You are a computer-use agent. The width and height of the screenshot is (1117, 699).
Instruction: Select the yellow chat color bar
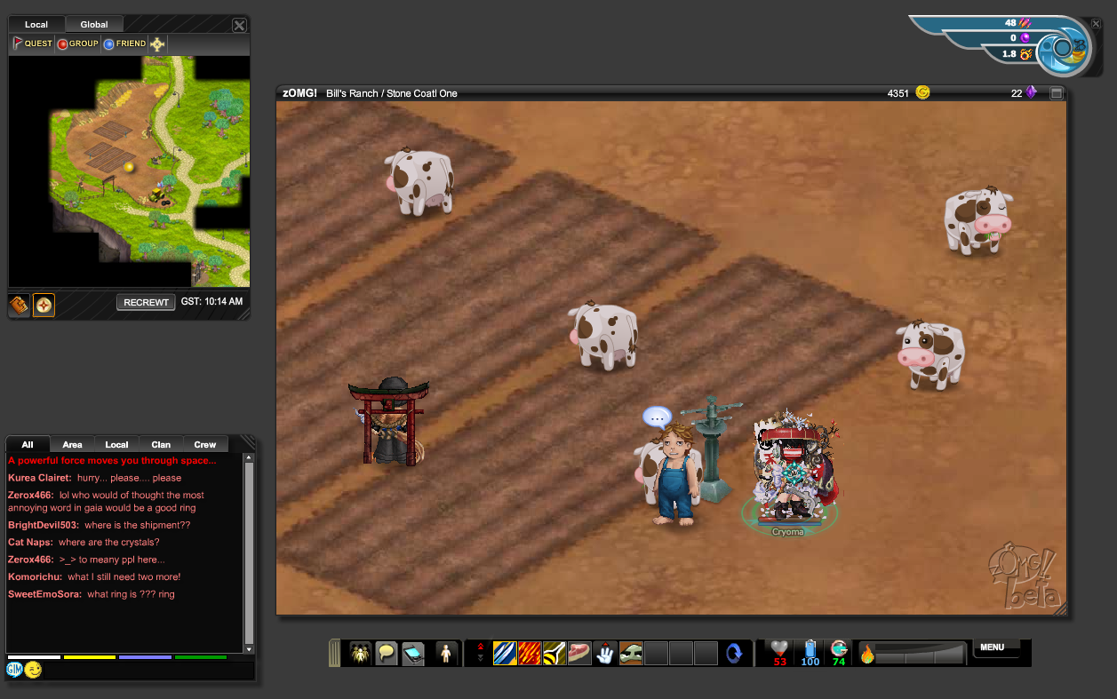point(89,657)
